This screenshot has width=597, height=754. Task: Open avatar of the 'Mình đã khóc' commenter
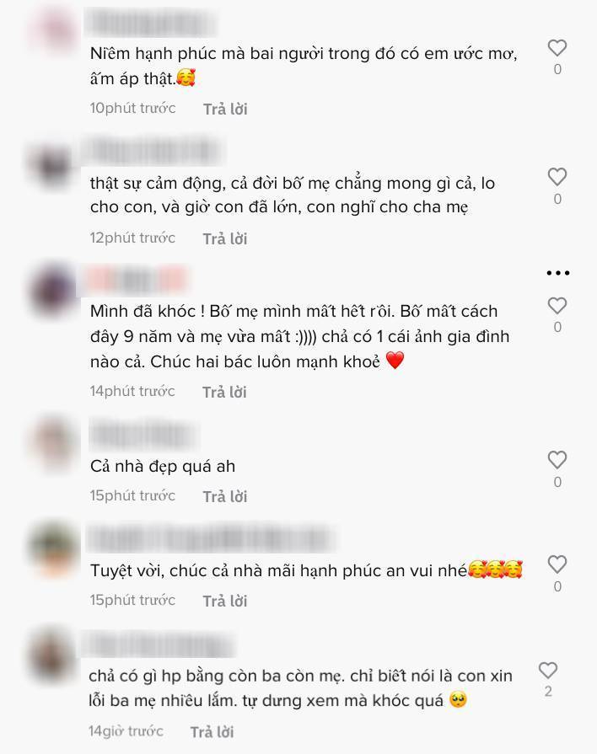pos(52,291)
